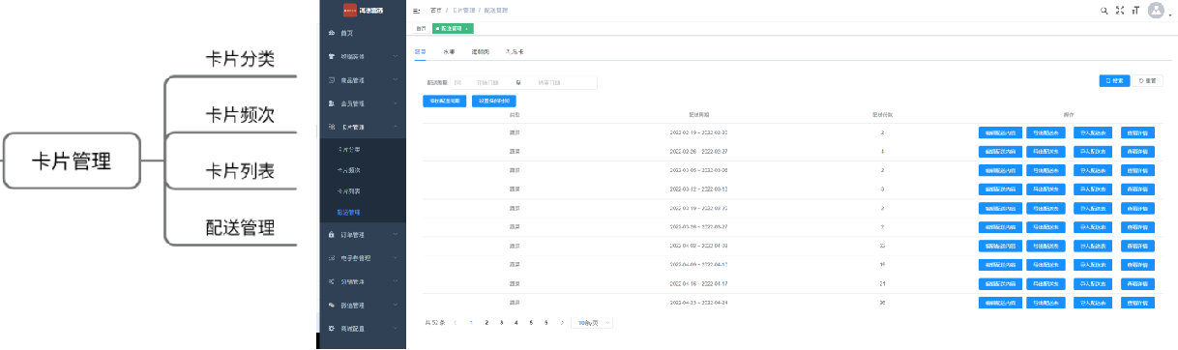Click the 分销管理 share icon in sidebar
Image resolution: width=1178 pixels, height=350 pixels.
(x=332, y=281)
